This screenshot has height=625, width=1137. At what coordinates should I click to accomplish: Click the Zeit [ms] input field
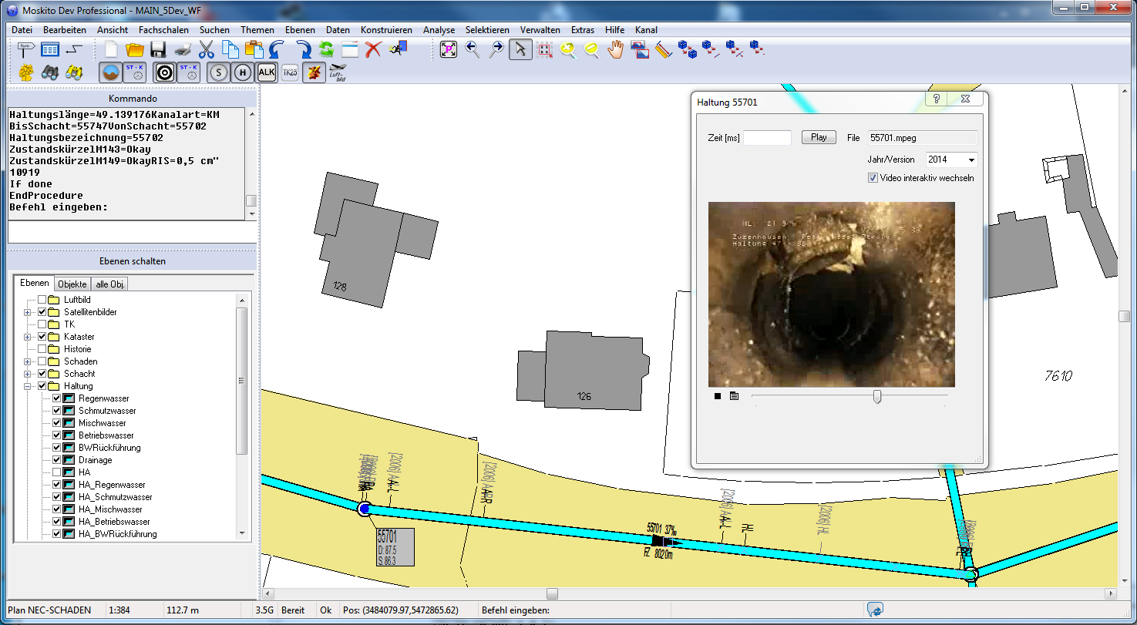pyautogui.click(x=766, y=138)
